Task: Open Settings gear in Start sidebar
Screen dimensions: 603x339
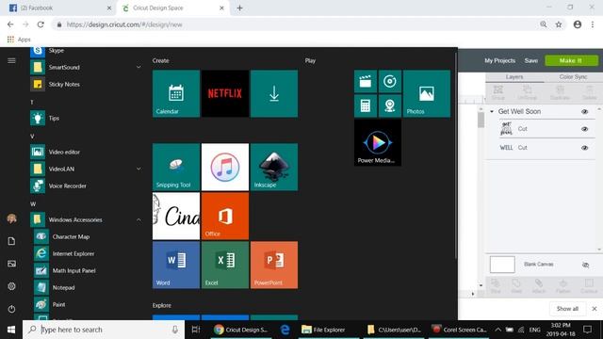Action: pos(11,286)
